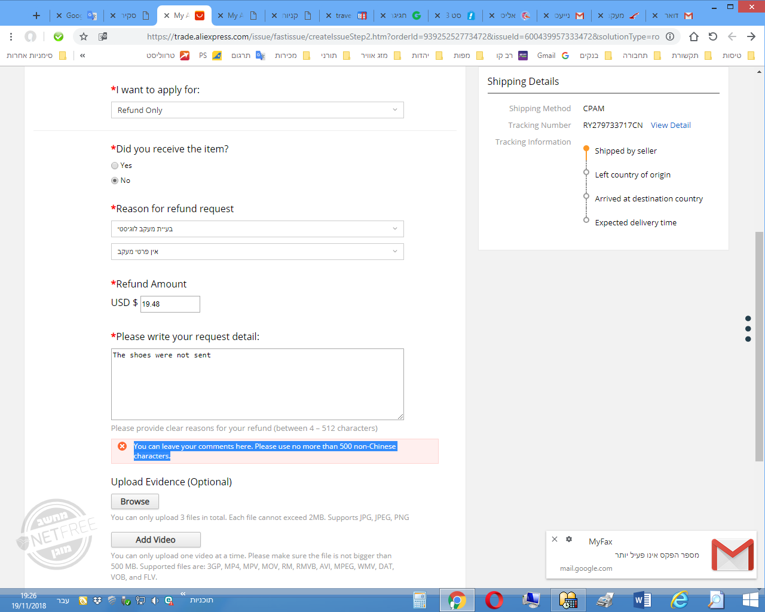Click the settings gear in the MyFax popup

pos(568,538)
